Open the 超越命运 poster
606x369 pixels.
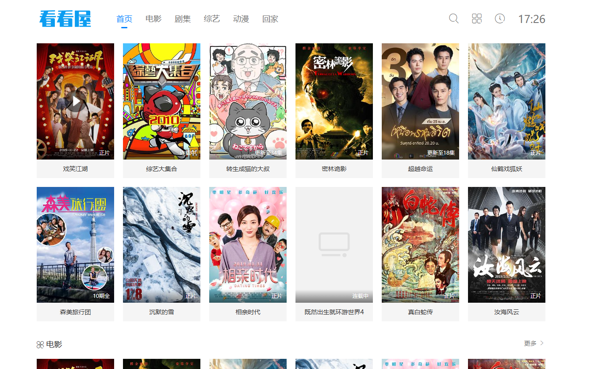[x=420, y=101]
